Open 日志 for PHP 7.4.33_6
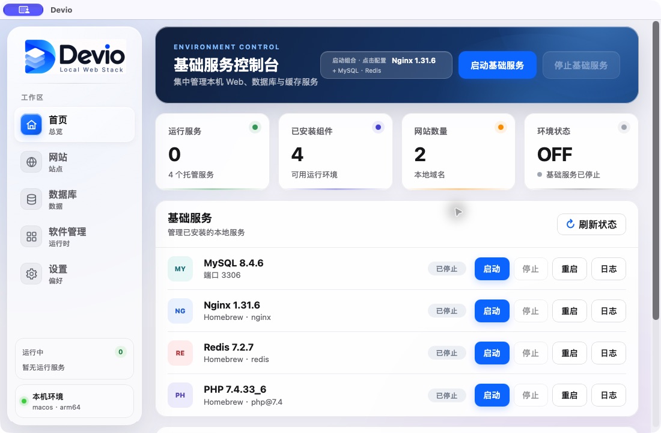The image size is (661, 433). coord(609,396)
